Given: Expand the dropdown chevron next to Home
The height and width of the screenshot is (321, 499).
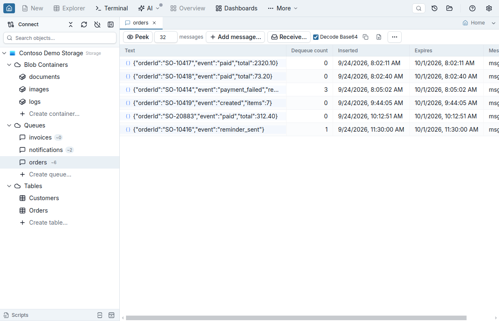Looking at the screenshot, I should 494,23.
